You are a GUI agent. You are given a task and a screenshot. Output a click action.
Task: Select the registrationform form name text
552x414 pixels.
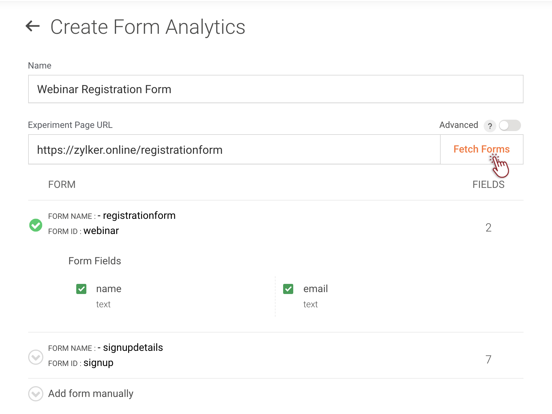point(139,216)
